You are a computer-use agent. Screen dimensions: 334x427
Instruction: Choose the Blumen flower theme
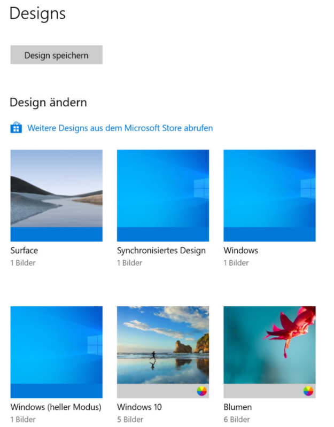269,352
